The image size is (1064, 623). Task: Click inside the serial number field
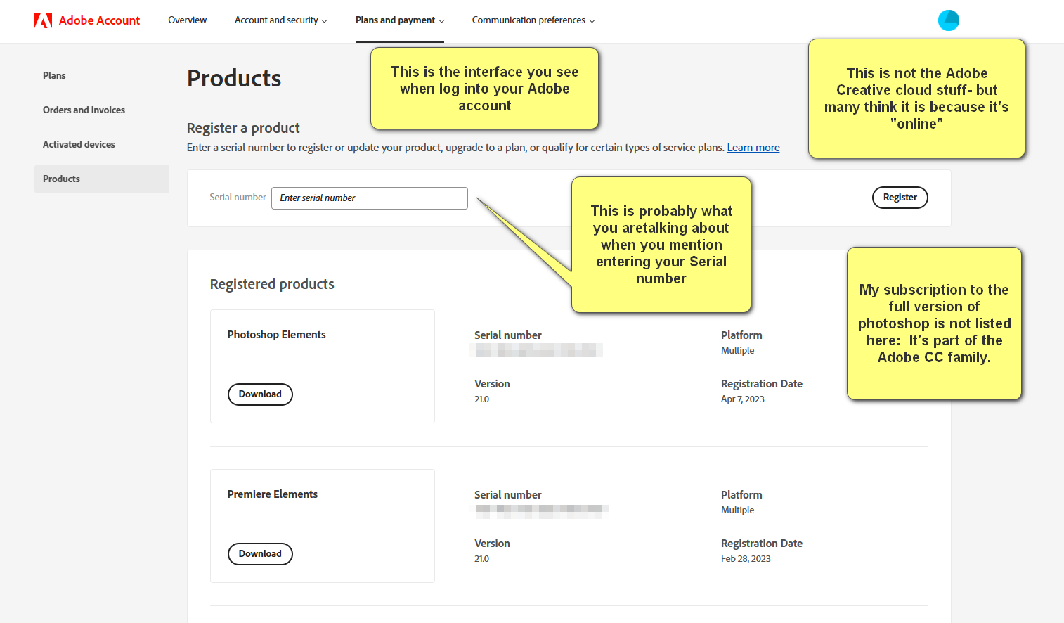(x=369, y=198)
